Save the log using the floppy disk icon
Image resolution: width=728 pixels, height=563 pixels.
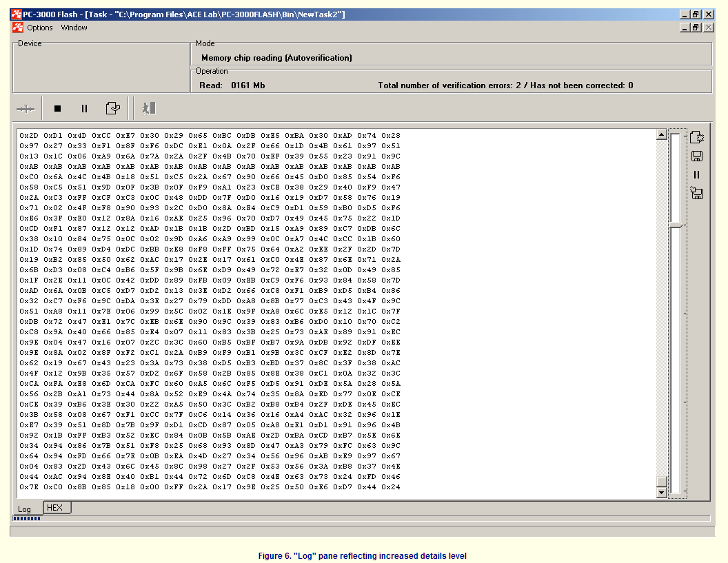click(696, 156)
